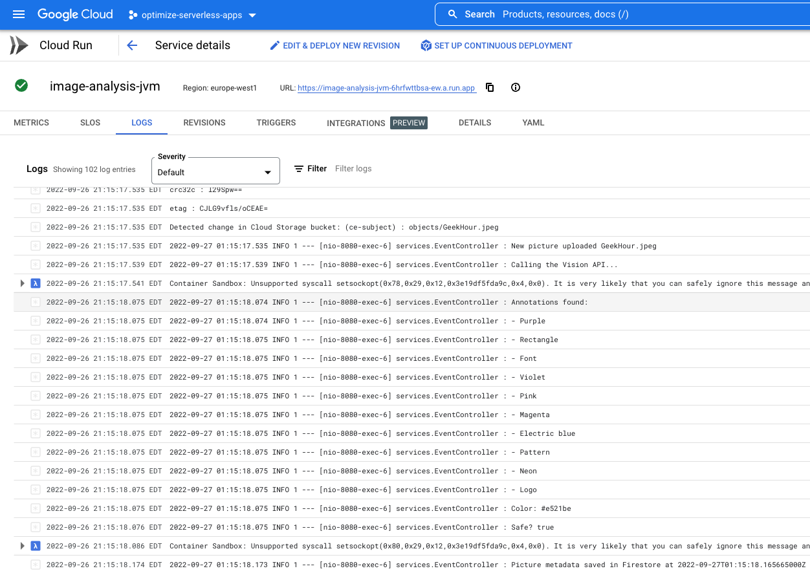Click the search magnifier icon

coord(452,14)
